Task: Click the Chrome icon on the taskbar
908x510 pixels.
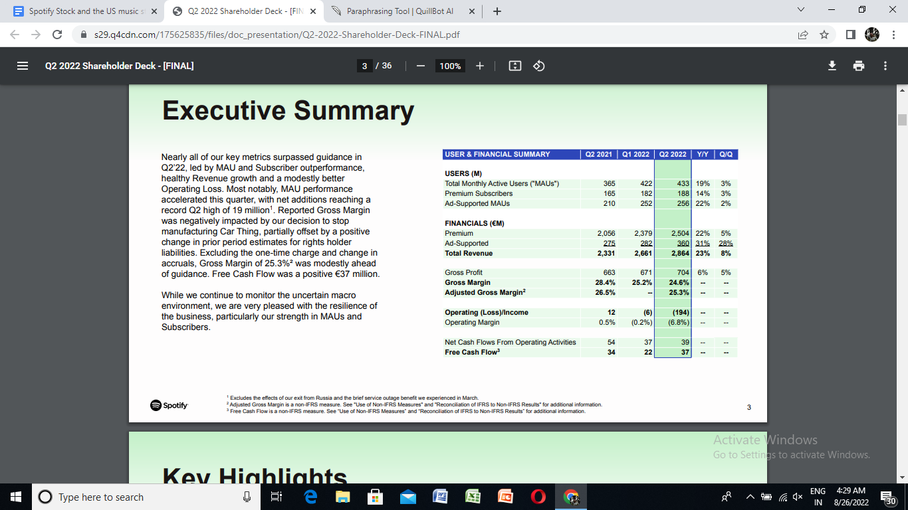Action: 571,497
